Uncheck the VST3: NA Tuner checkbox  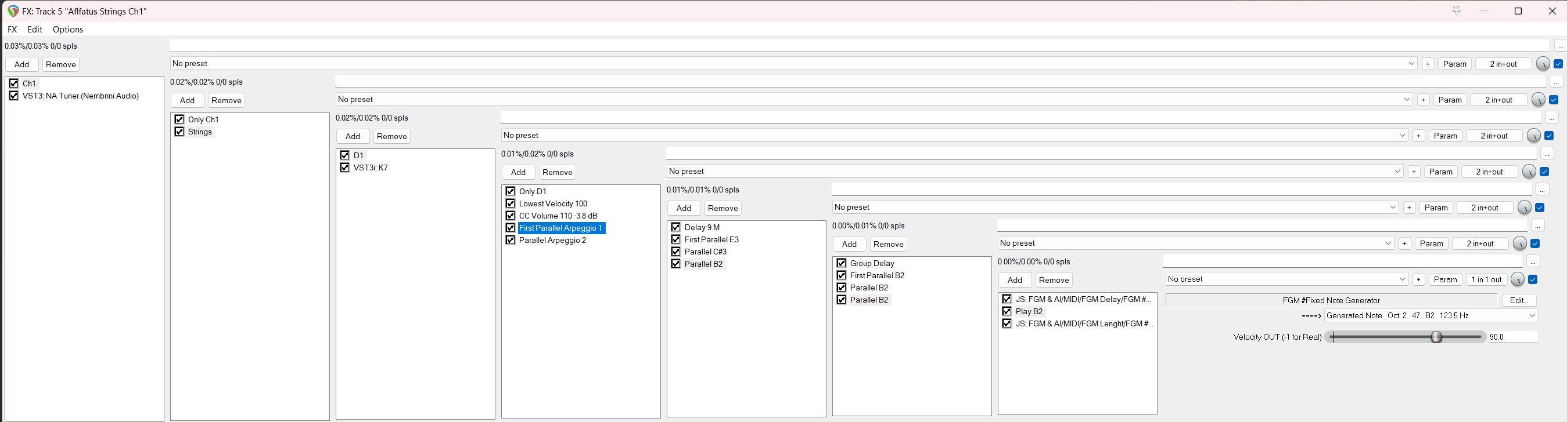coord(14,95)
